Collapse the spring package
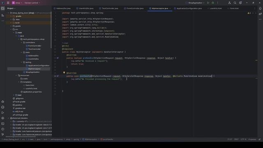Image resolution: width=263 pixels, height=148 pixels. (21, 62)
